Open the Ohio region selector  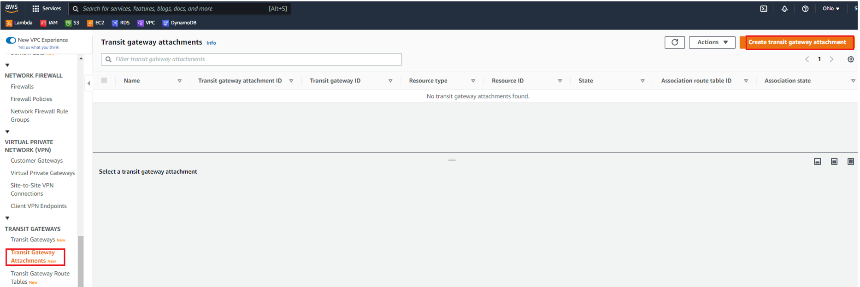[831, 9]
